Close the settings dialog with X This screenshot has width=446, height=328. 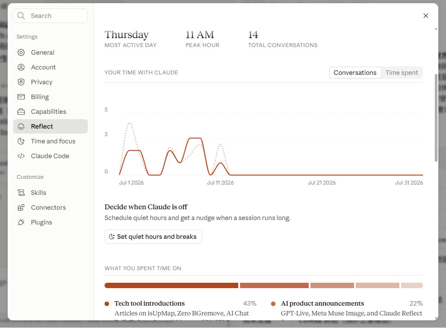[425, 16]
